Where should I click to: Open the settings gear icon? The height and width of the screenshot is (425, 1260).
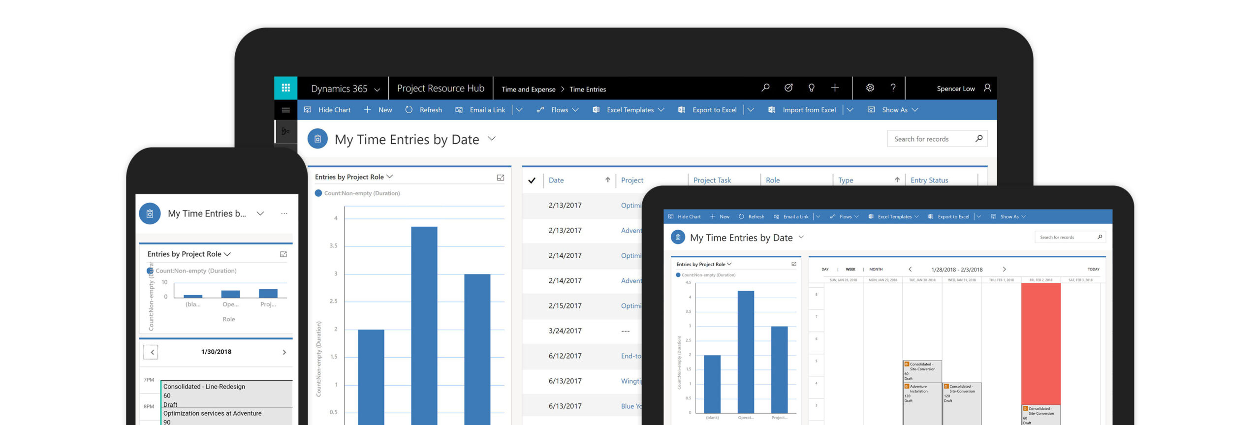pyautogui.click(x=870, y=88)
